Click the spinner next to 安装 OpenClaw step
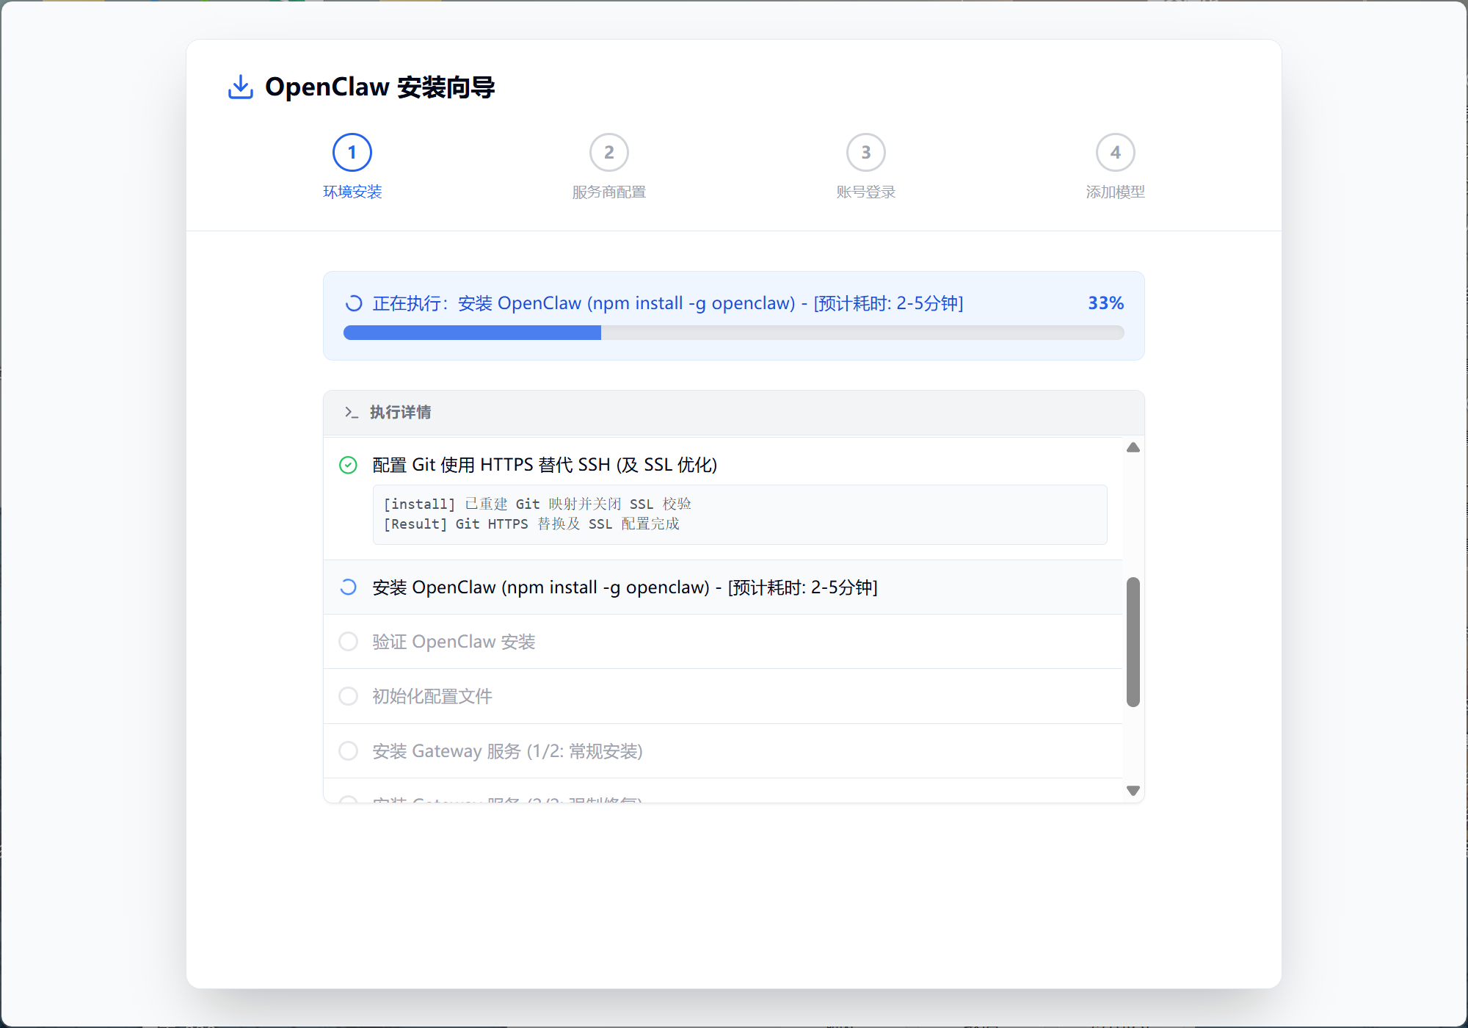 (348, 587)
